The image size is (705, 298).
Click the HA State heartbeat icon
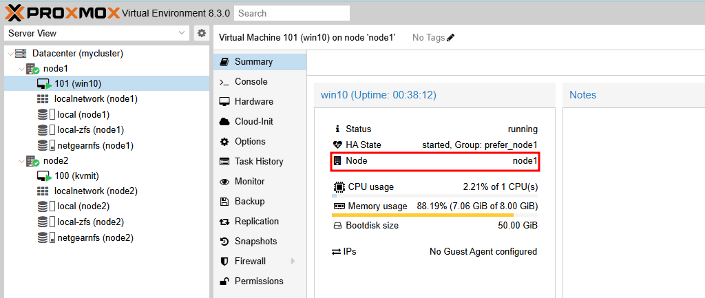[x=337, y=145]
